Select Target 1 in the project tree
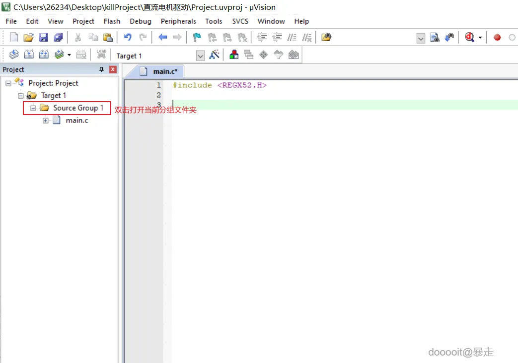The height and width of the screenshot is (363, 518). click(x=54, y=96)
